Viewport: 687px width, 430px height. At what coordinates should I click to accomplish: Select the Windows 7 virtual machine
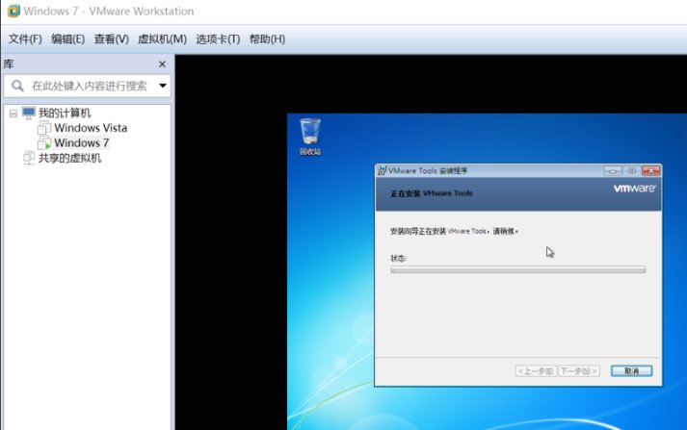(x=82, y=143)
